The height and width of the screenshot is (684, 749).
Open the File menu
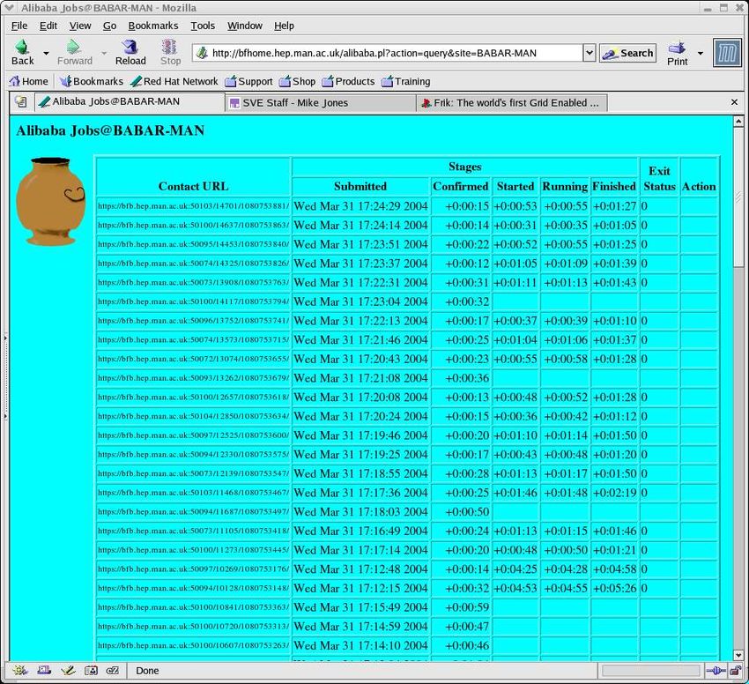point(19,26)
